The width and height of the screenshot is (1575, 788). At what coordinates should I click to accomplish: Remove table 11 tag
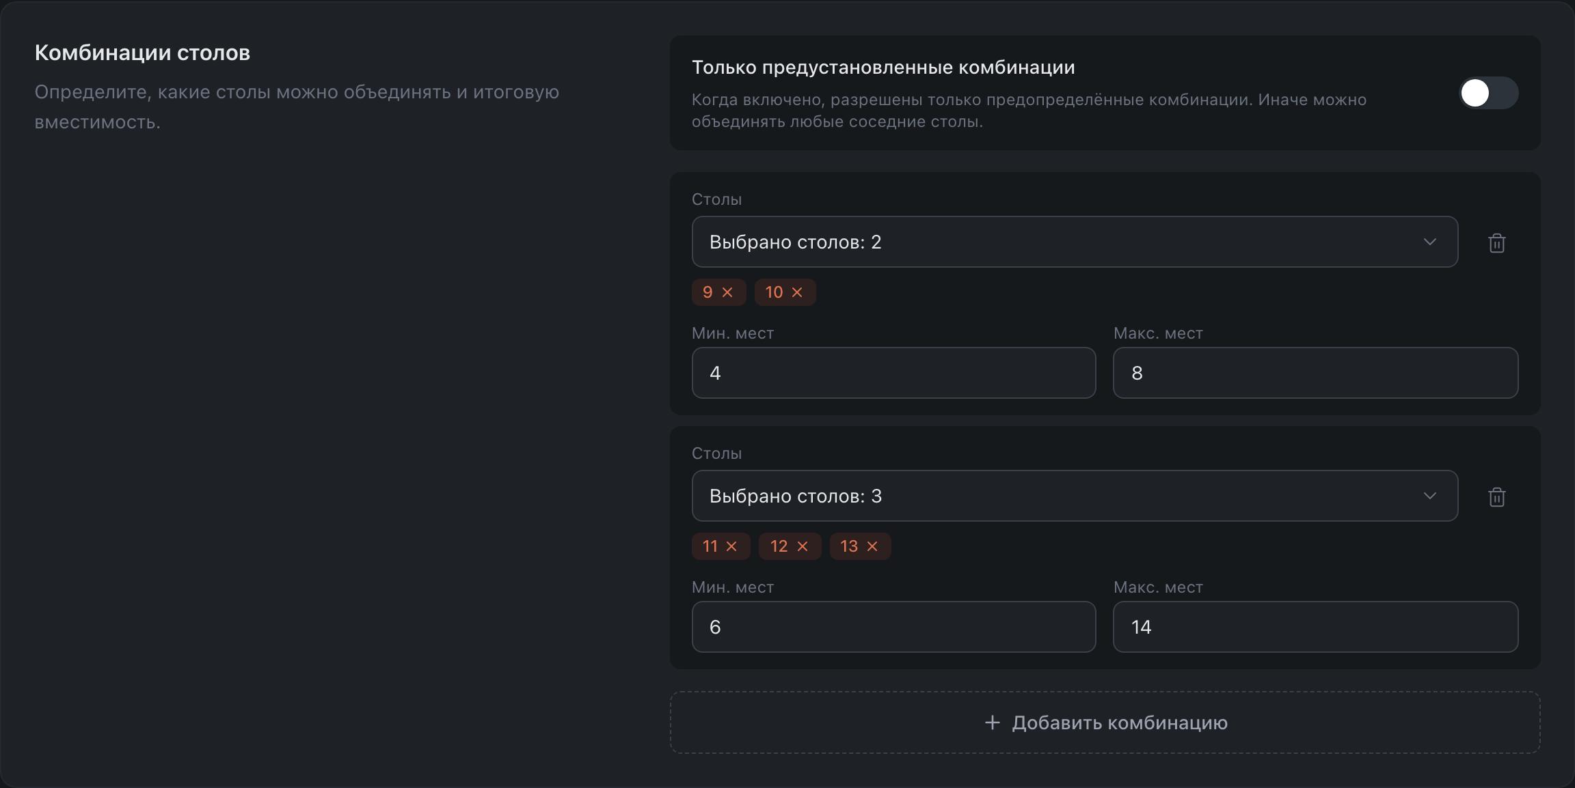(731, 546)
